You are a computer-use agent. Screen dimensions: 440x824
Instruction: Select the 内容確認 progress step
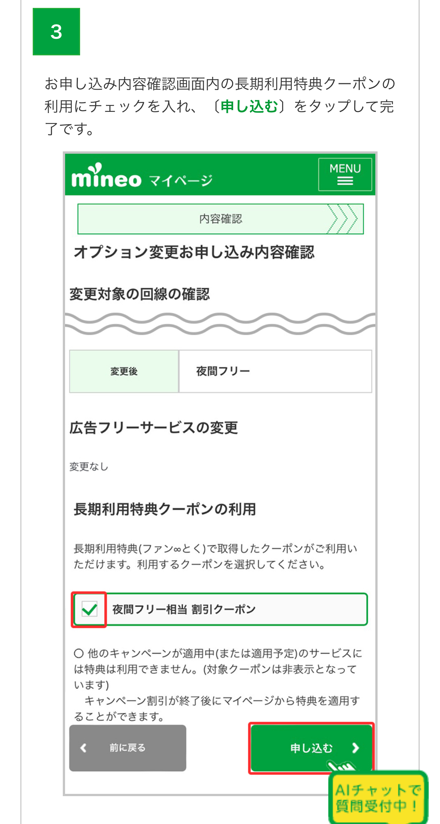220,219
